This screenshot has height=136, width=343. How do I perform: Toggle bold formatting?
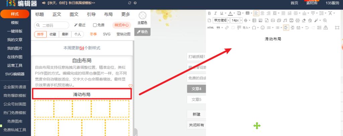pyautogui.click(x=209, y=13)
